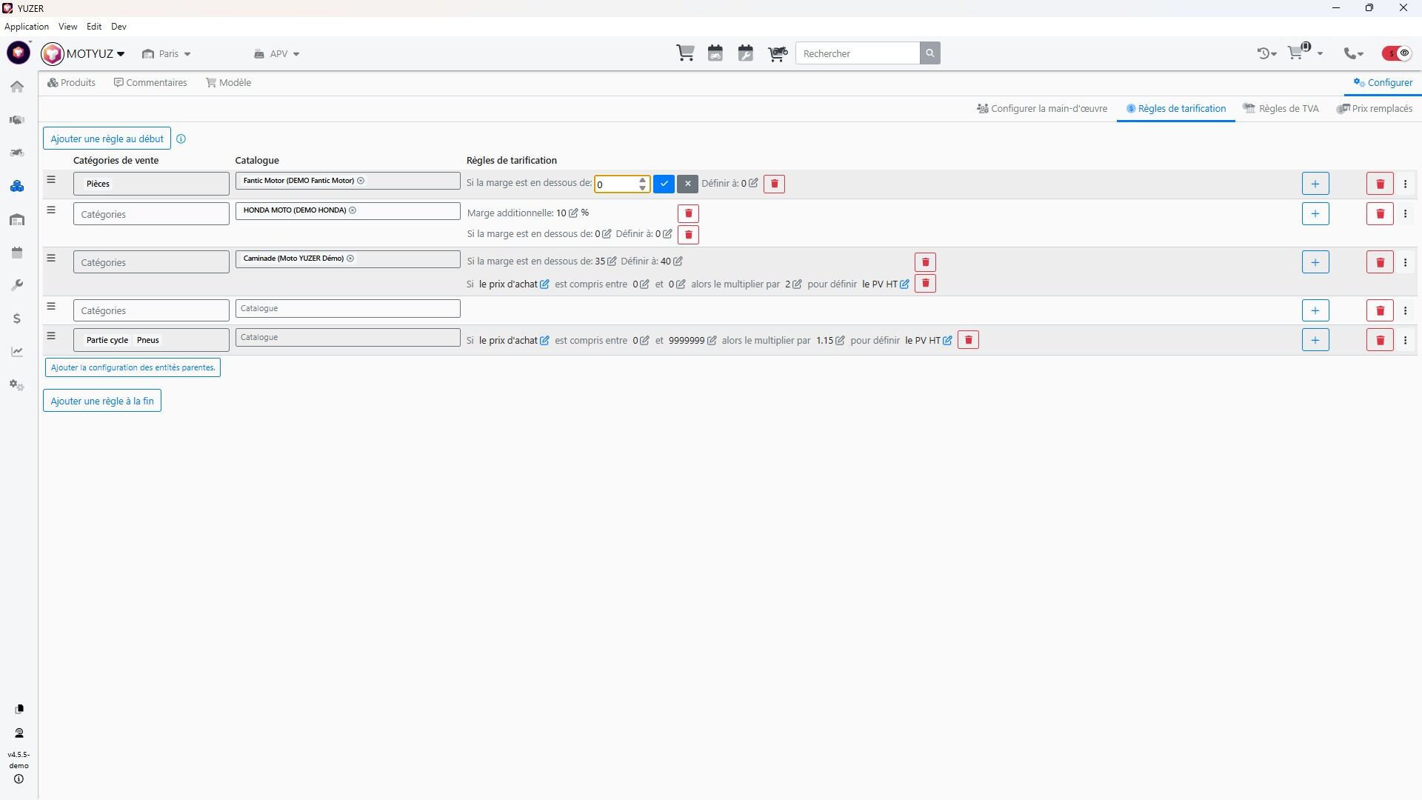Click the info icon beside Ajouter une règle au début
This screenshot has width=1422, height=800.
tap(181, 139)
